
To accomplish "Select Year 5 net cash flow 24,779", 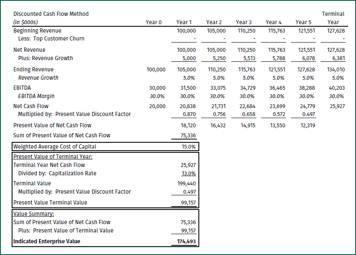I will [308, 106].
